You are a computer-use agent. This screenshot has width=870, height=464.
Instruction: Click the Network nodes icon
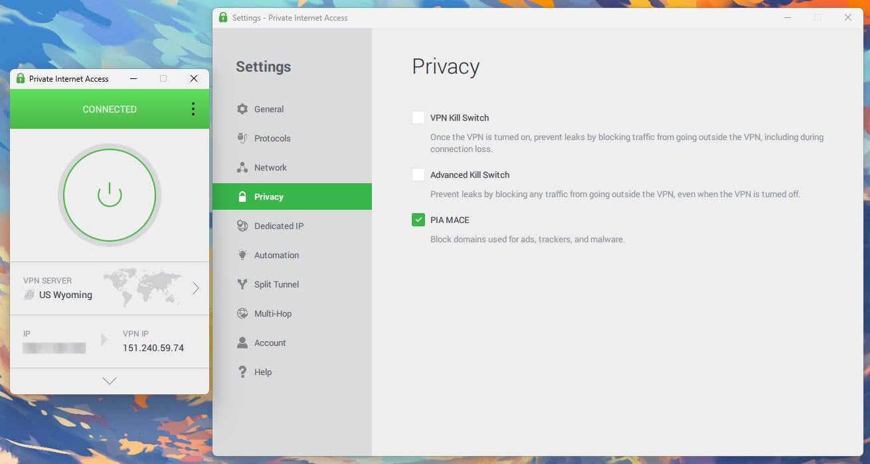242,167
